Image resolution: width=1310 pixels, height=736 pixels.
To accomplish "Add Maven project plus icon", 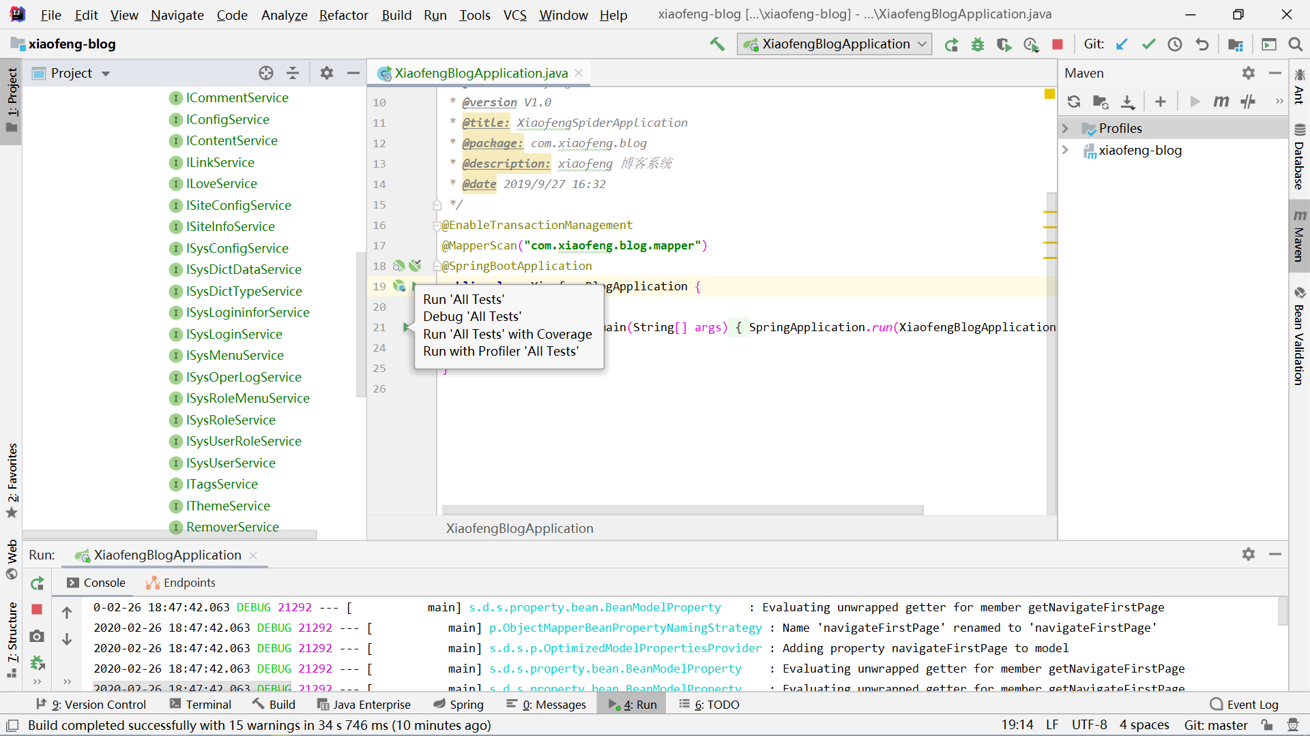I will click(x=1161, y=102).
